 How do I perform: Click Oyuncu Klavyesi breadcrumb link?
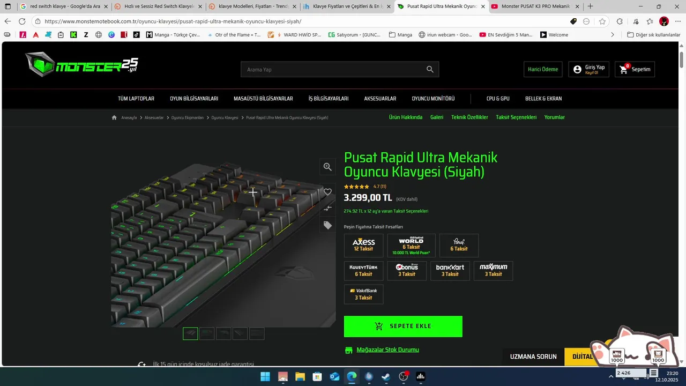pyautogui.click(x=225, y=117)
